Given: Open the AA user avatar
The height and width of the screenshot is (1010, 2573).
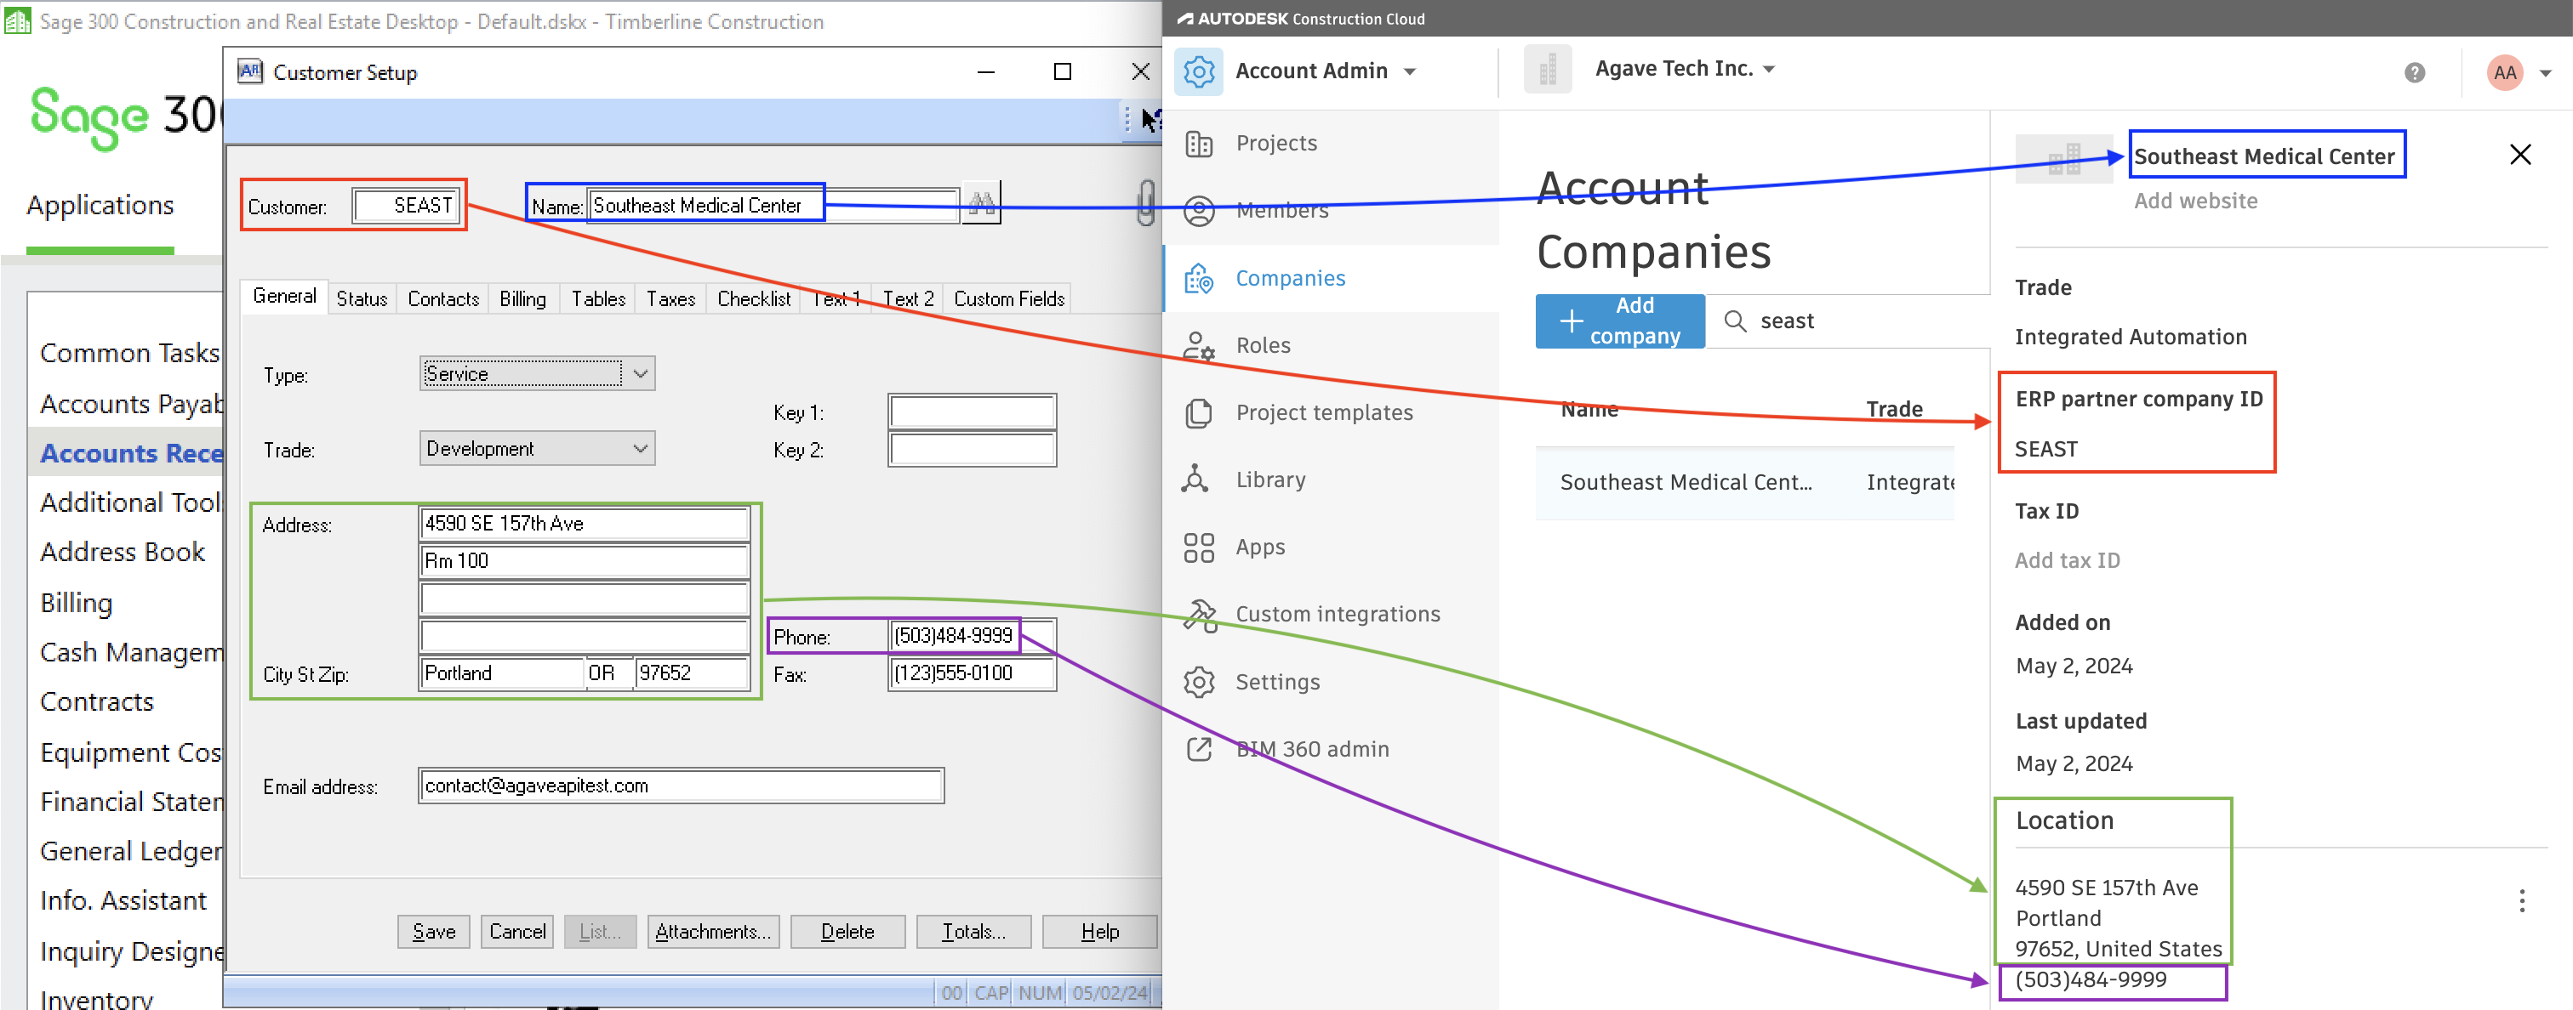Looking at the screenshot, I should point(2504,72).
